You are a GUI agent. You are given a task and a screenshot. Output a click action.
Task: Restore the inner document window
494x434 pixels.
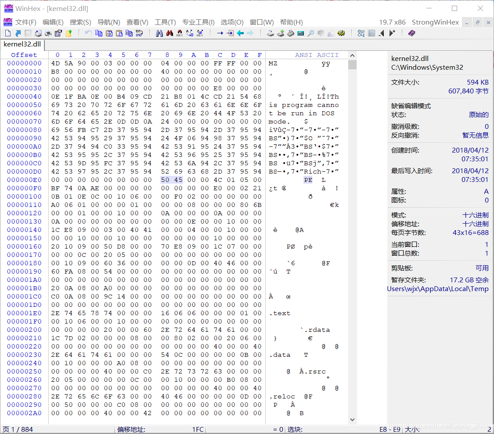[478, 23]
